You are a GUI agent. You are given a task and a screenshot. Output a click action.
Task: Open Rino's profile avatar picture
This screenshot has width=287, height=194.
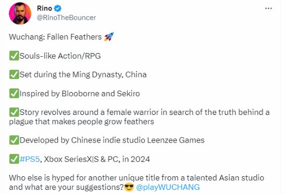click(x=20, y=14)
